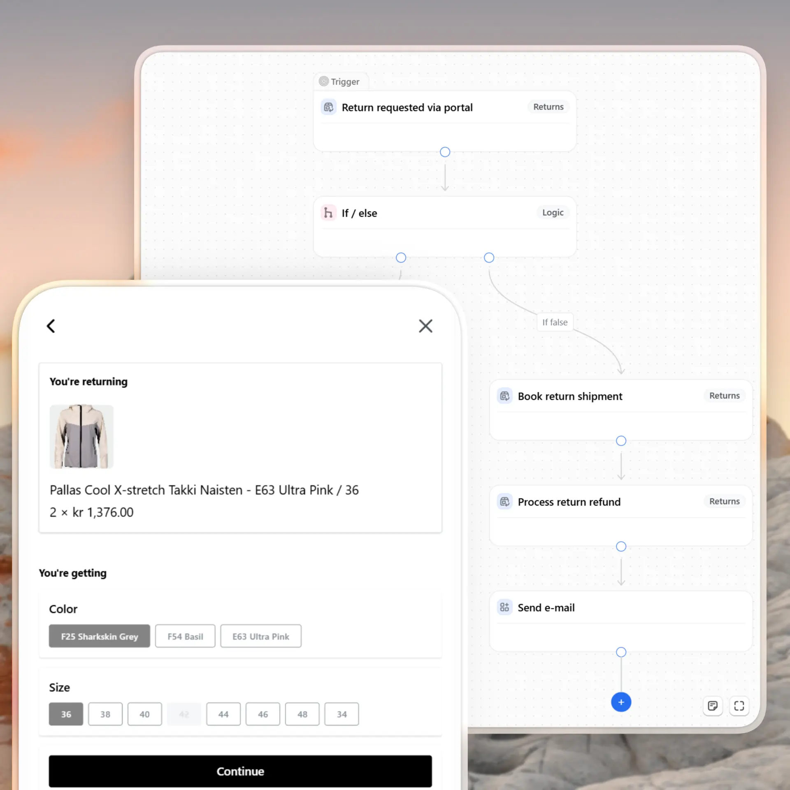
Task: Click the If false branch connector circle
Action: pos(489,258)
